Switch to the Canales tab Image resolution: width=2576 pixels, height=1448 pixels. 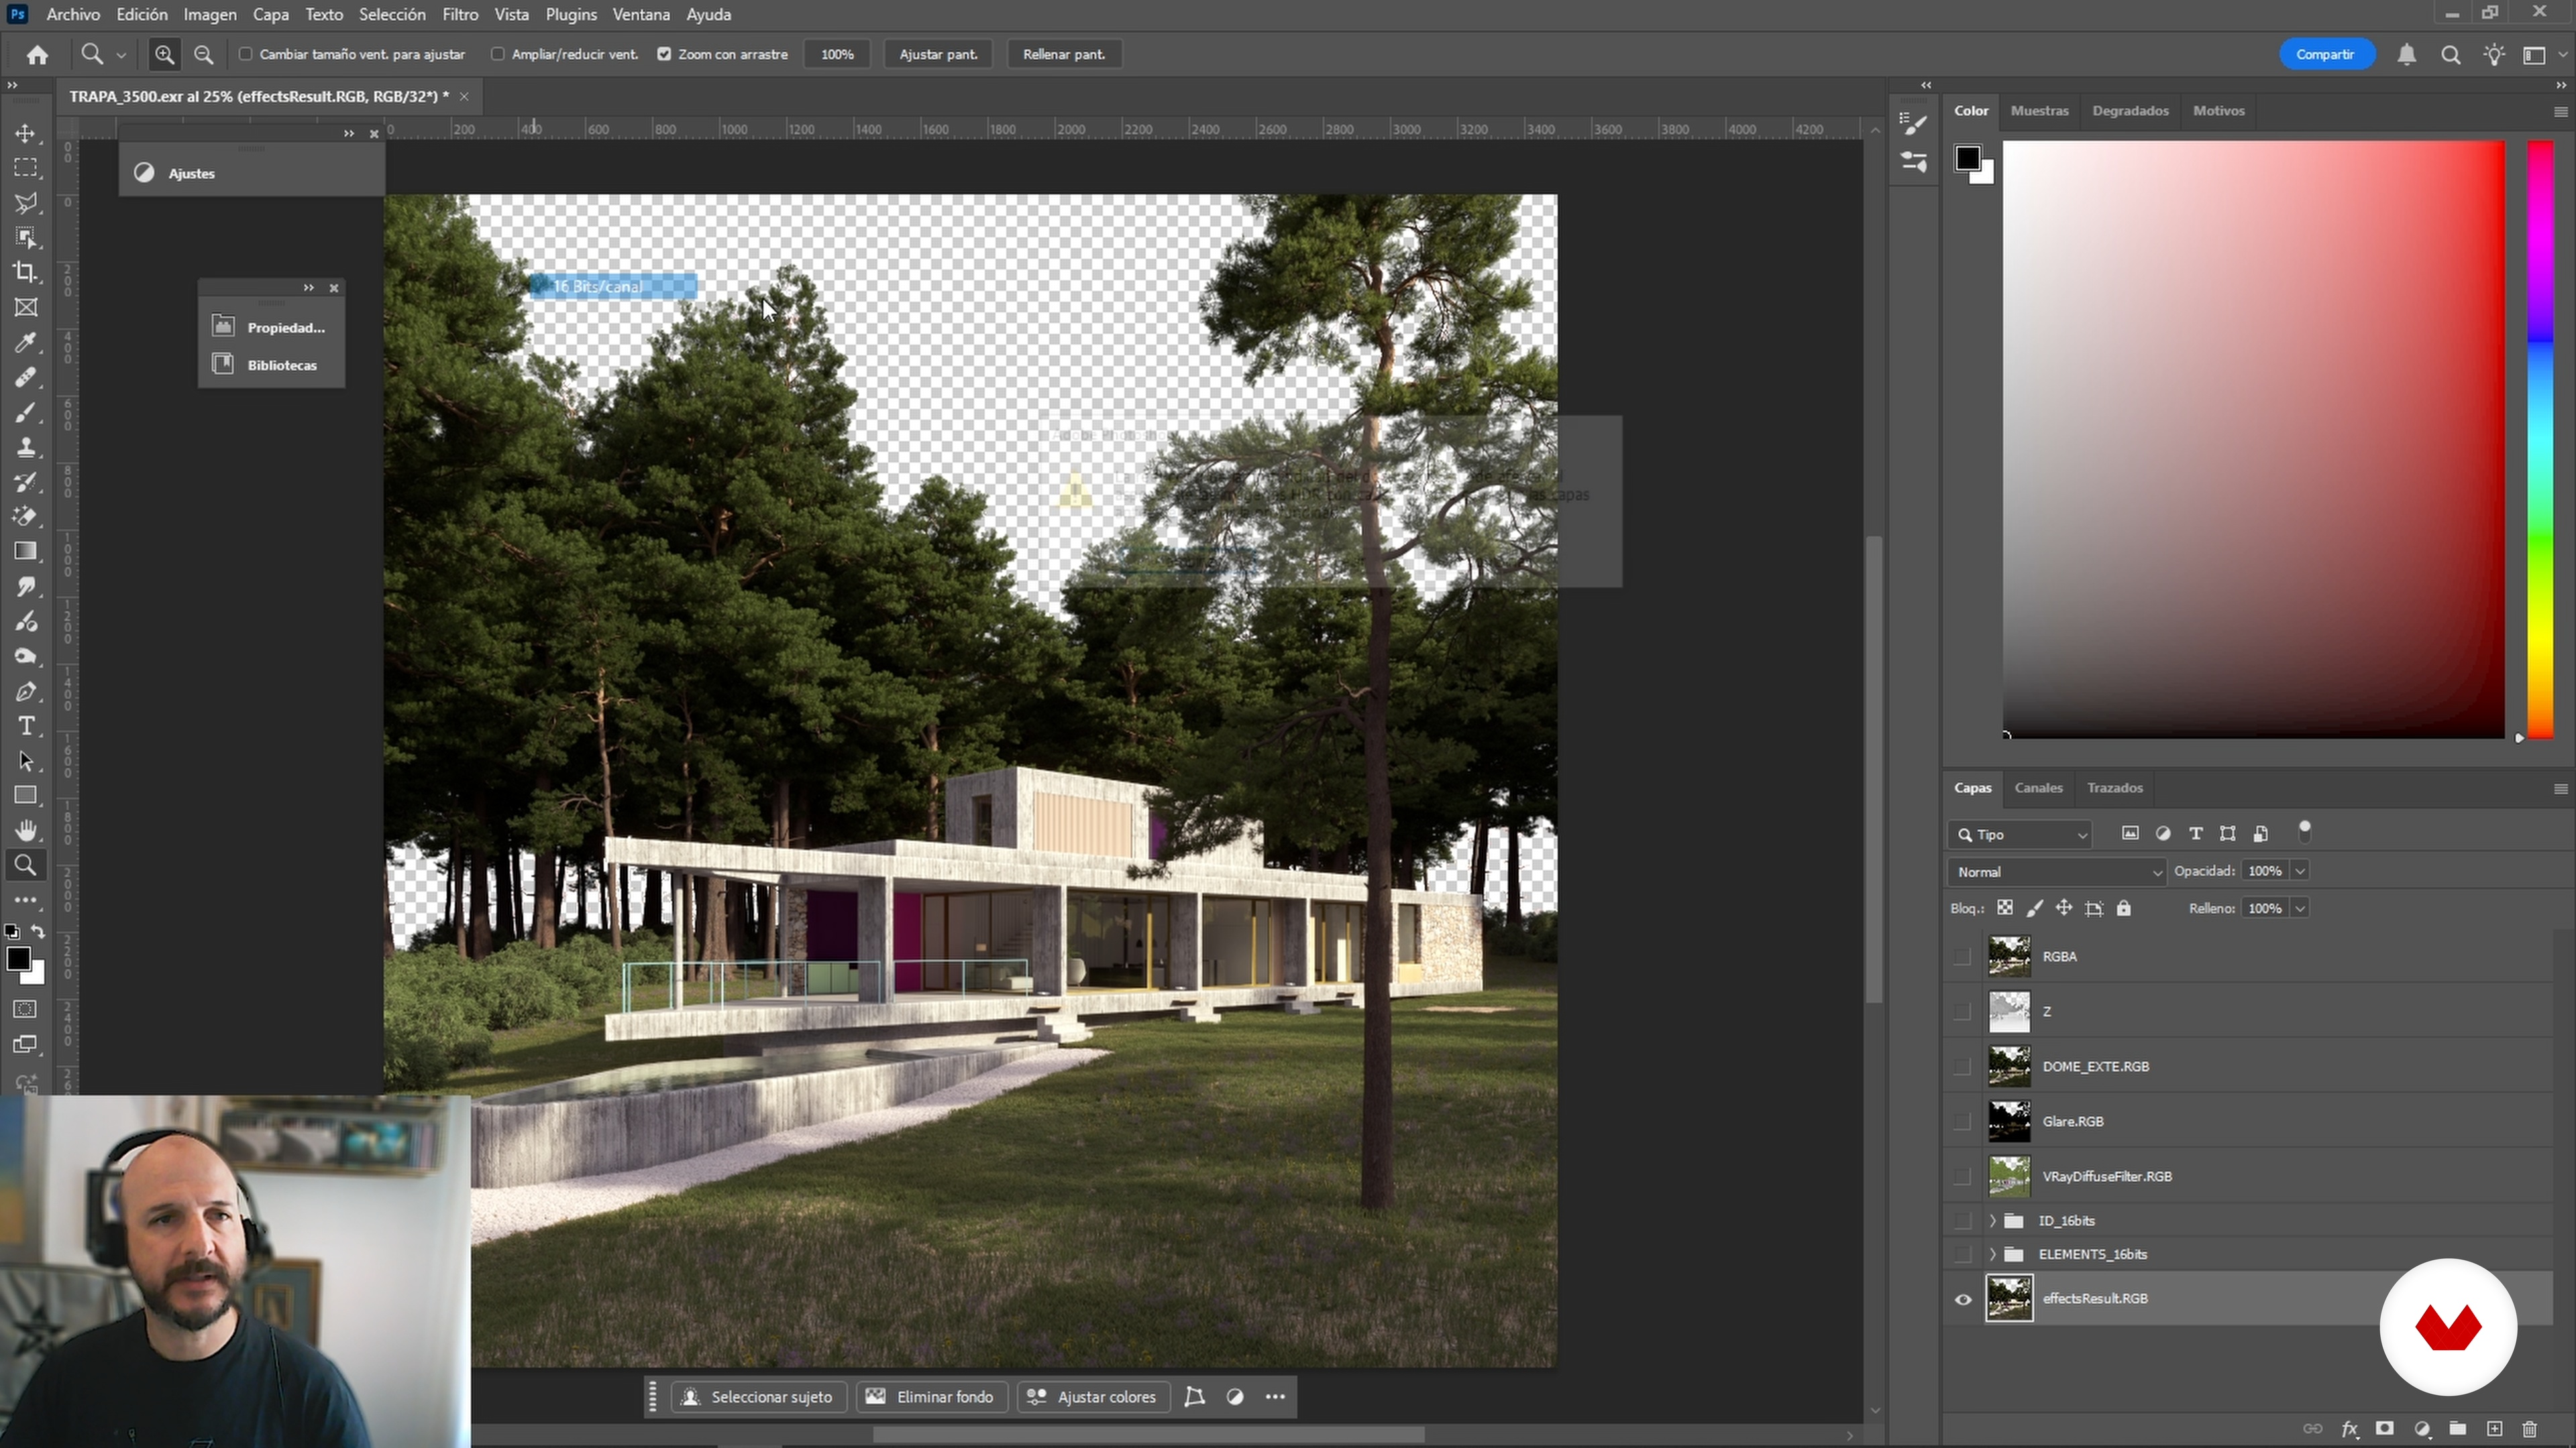coord(2038,788)
